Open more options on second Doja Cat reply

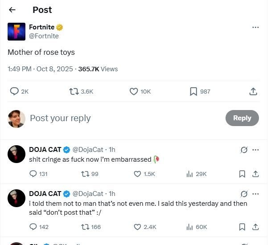pyautogui.click(x=255, y=194)
